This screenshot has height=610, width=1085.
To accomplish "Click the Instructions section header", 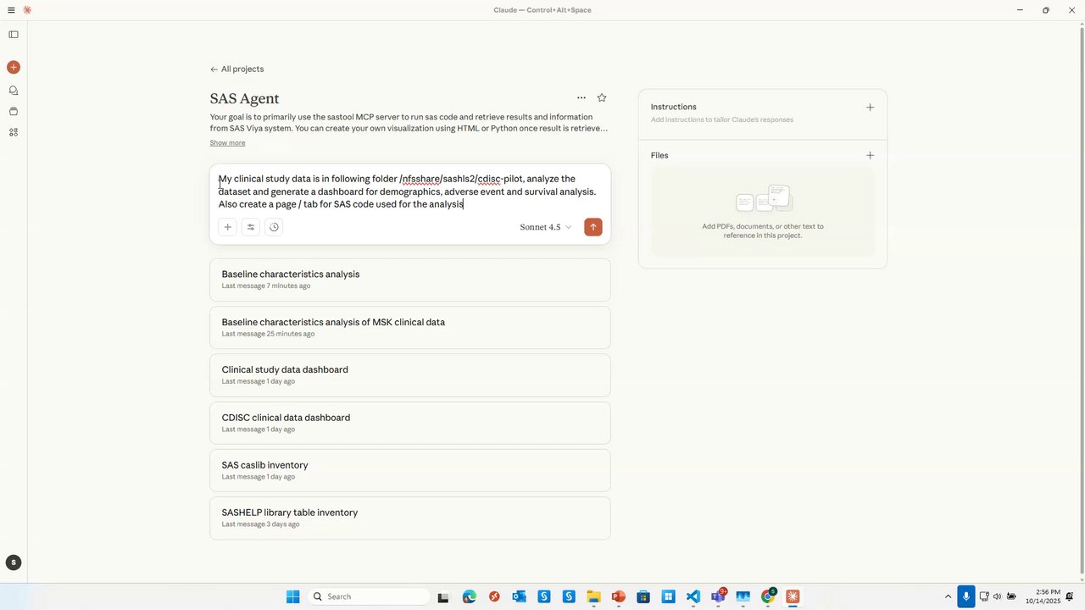I will (674, 108).
